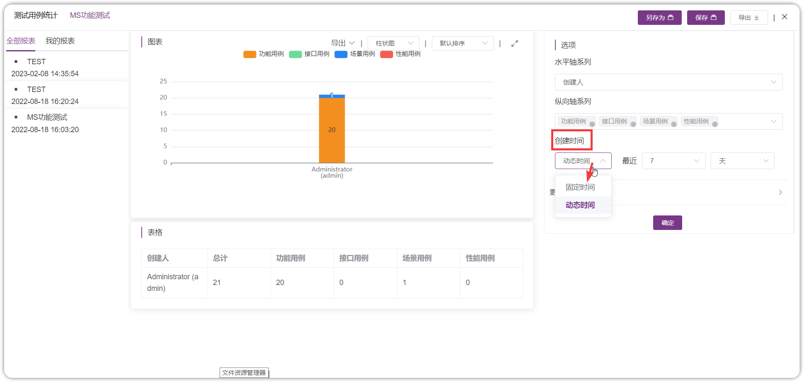
Task: Open the 创建人 horizontal axis dropdown
Action: (668, 82)
